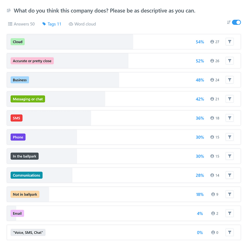
Task: Click the respondent count 26 icon
Action: 212,61
